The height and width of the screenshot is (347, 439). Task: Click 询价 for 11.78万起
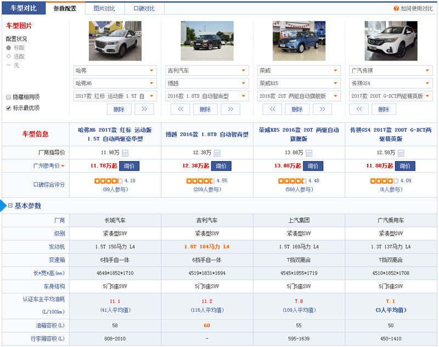tap(129, 166)
